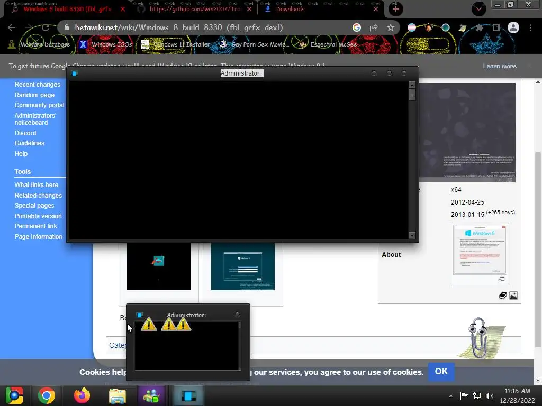Open the Malware Database bookmark
This screenshot has width=542, height=406.
pyautogui.click(x=39, y=44)
